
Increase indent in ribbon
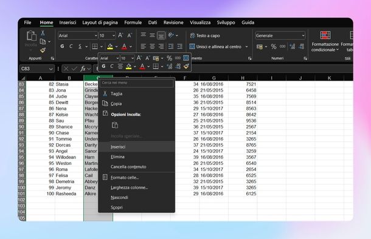pos(180,46)
